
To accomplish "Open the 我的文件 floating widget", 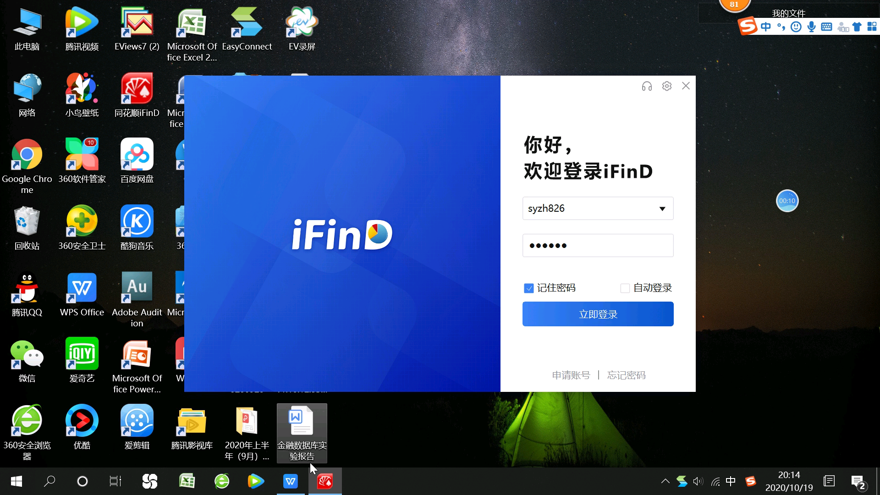I will pyautogui.click(x=788, y=13).
